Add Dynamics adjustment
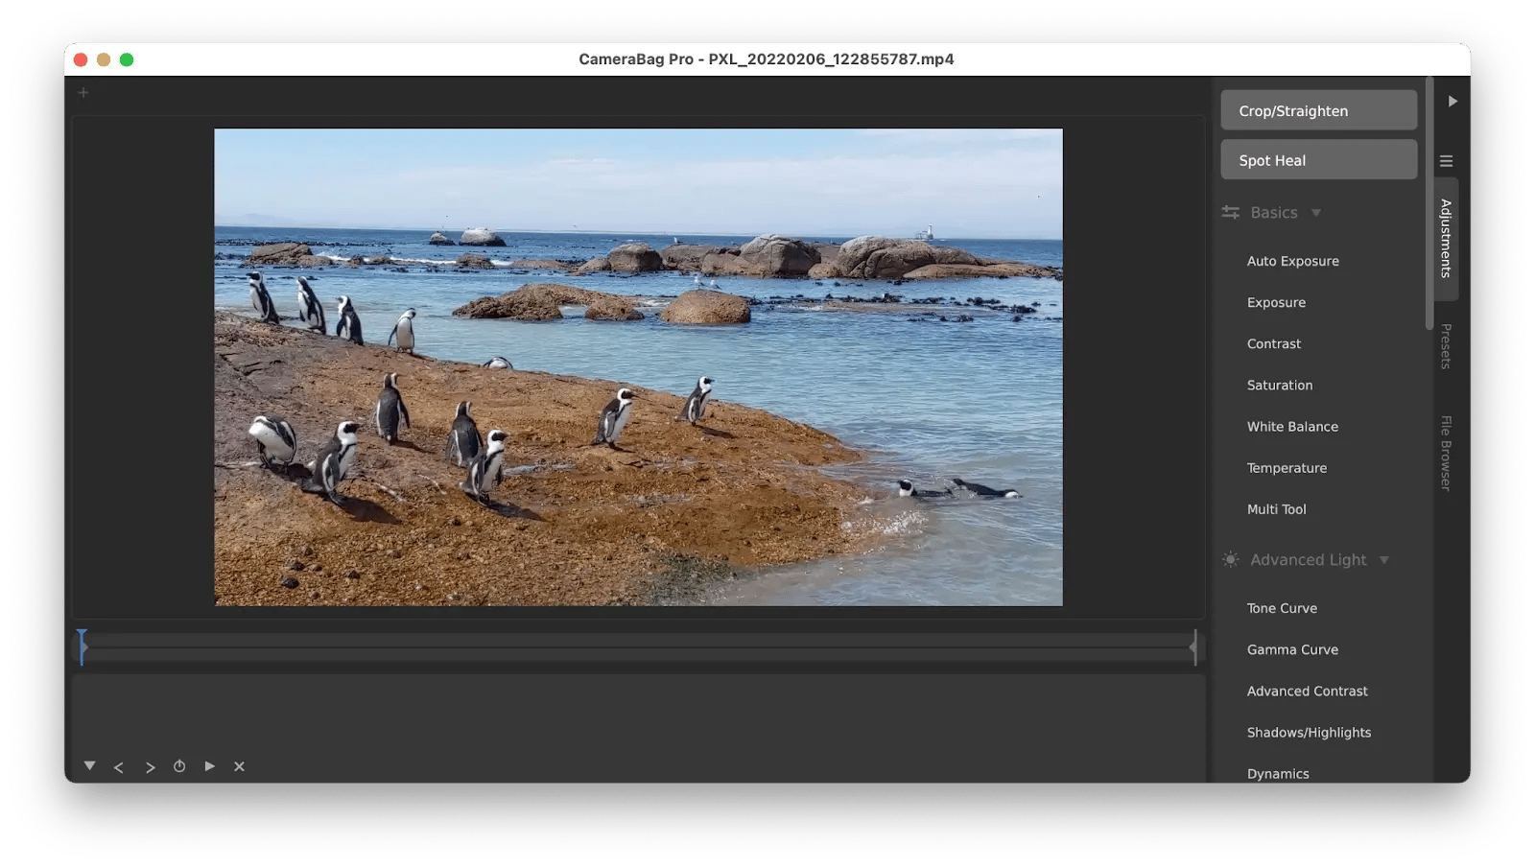Screen dimensions: 1535x868 pyautogui.click(x=1278, y=773)
